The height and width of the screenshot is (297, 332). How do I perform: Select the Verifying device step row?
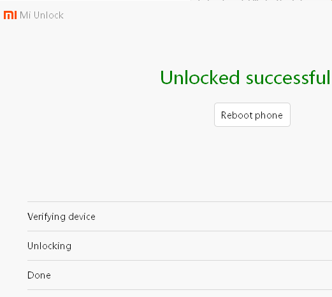click(180, 217)
